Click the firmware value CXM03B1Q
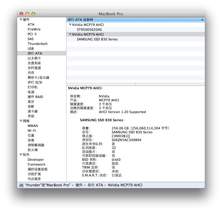Viewport: 222px width, 212px height. (121, 136)
